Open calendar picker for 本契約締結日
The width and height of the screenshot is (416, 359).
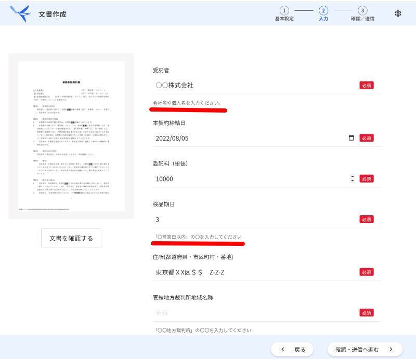[x=336, y=138]
